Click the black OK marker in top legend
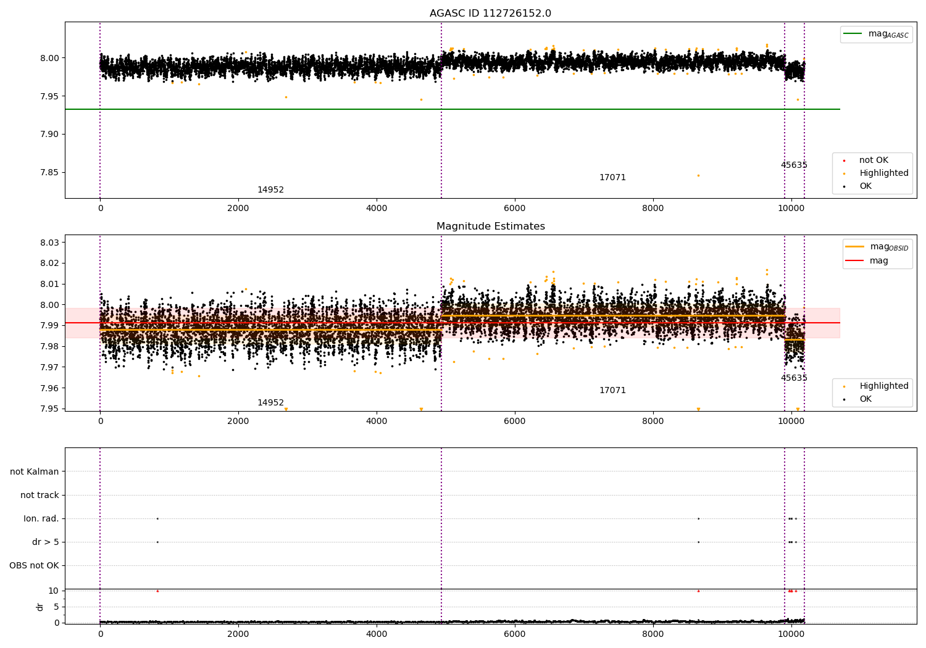The image size is (926, 648). (844, 186)
